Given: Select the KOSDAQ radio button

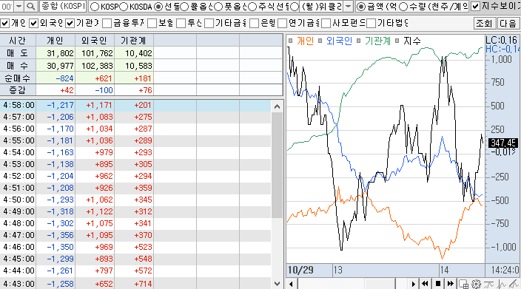Looking at the screenshot, I should [x=124, y=7].
